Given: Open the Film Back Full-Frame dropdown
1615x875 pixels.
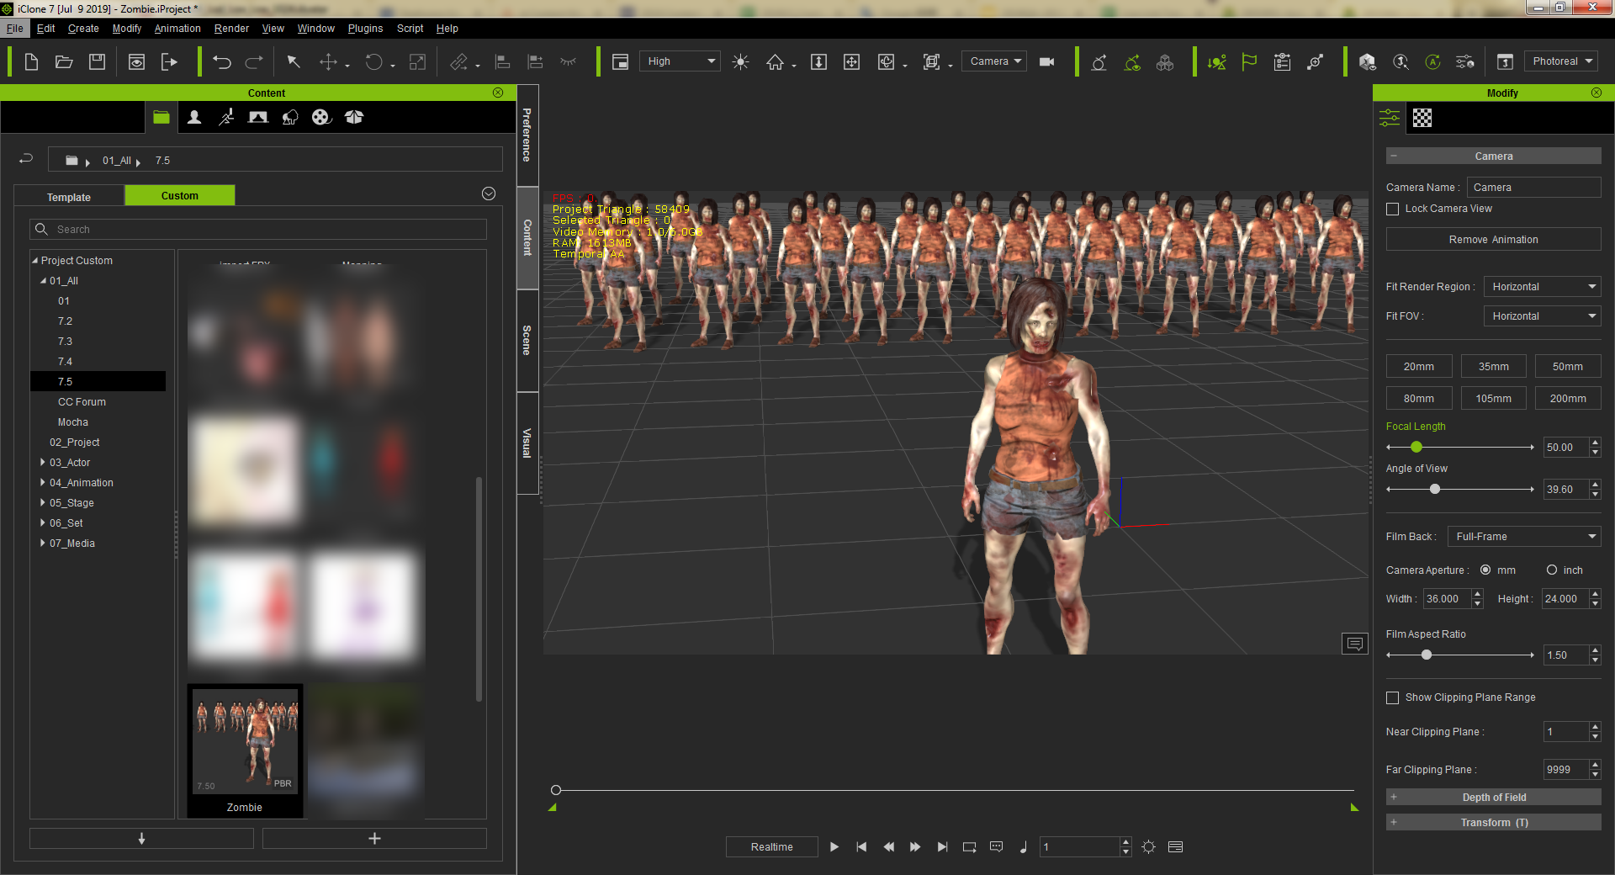Looking at the screenshot, I should point(1524,537).
